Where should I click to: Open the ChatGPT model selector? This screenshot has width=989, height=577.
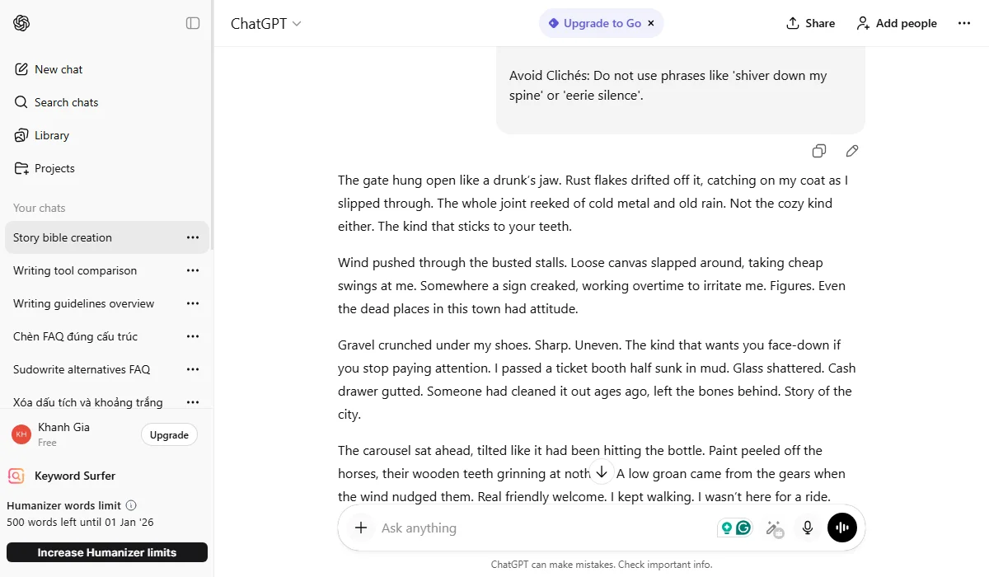(264, 23)
